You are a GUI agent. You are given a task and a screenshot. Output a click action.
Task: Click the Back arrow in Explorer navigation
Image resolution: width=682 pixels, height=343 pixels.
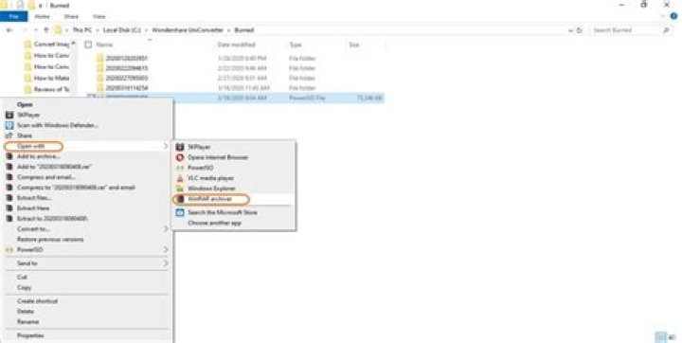(x=9, y=30)
